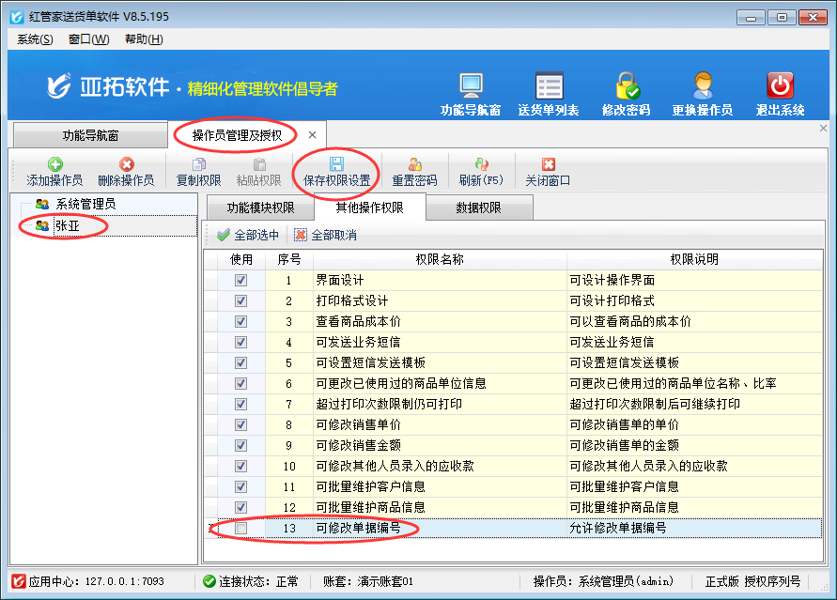Image resolution: width=837 pixels, height=600 pixels.
Task: Enable the 可修改单据编号 checkbox
Action: (x=241, y=529)
